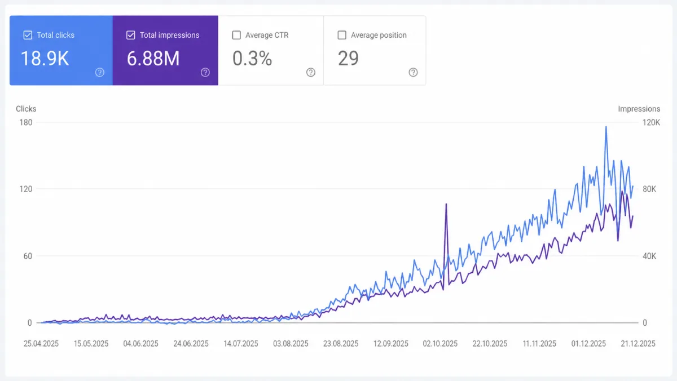
Task: Click the 25.04.2025 date label
Action: coord(41,343)
